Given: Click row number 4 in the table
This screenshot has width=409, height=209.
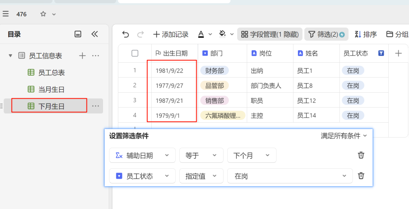Looking at the screenshot, I should (x=135, y=115).
